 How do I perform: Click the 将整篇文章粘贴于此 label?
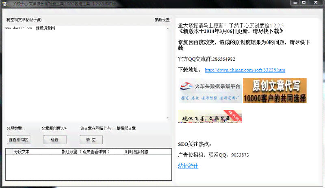(x=25, y=19)
